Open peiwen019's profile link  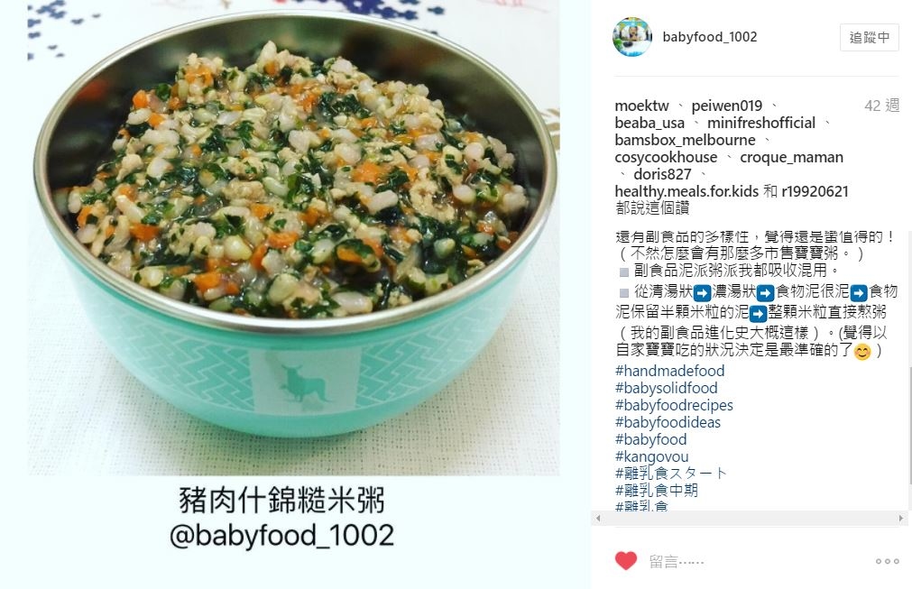click(x=726, y=106)
